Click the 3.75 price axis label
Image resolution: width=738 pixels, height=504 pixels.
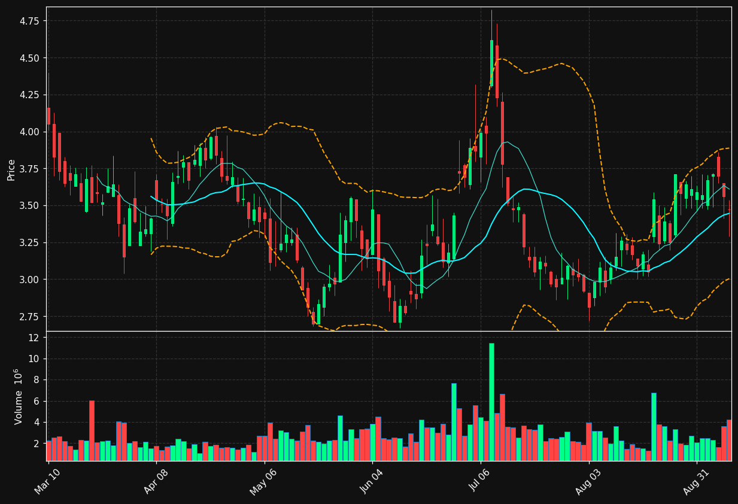(x=30, y=169)
